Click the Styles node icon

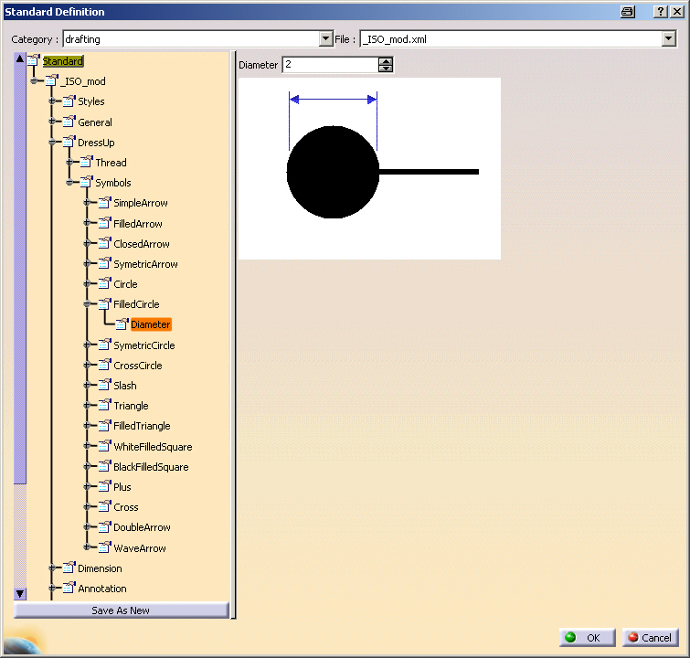[x=69, y=101]
